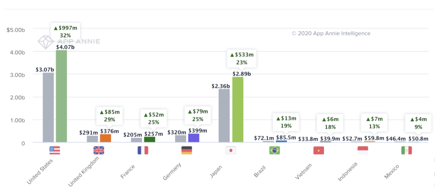Viewport: 435px width, 191px height.
Task: Select the green $4.07b United States bar
Action: [x=61, y=96]
